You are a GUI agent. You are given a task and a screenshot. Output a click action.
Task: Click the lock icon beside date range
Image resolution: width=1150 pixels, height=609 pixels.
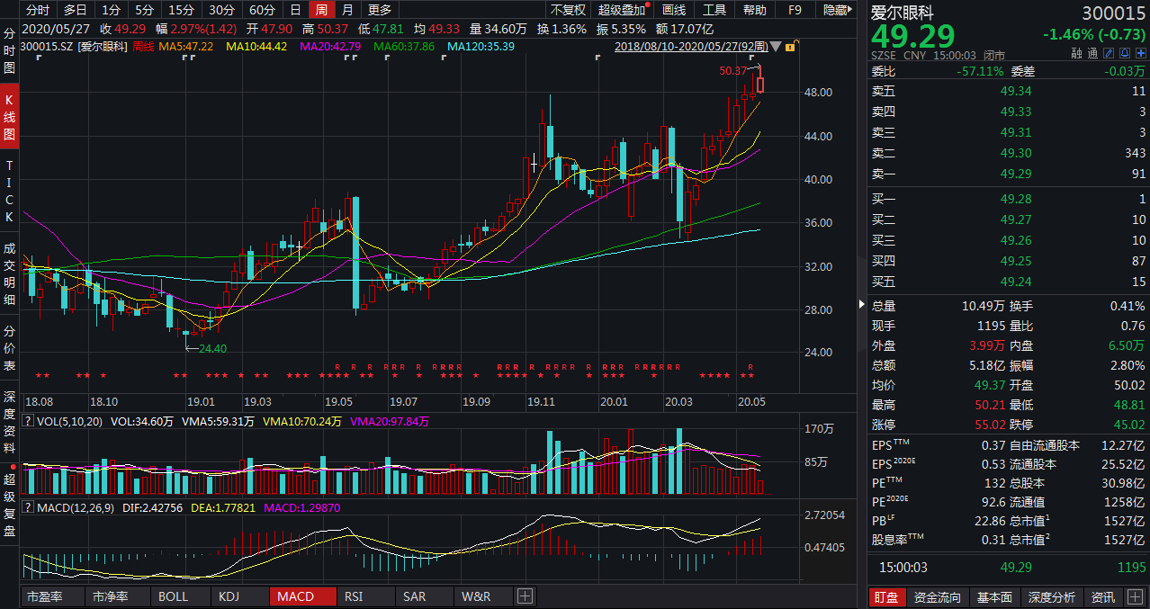pyautogui.click(x=789, y=46)
